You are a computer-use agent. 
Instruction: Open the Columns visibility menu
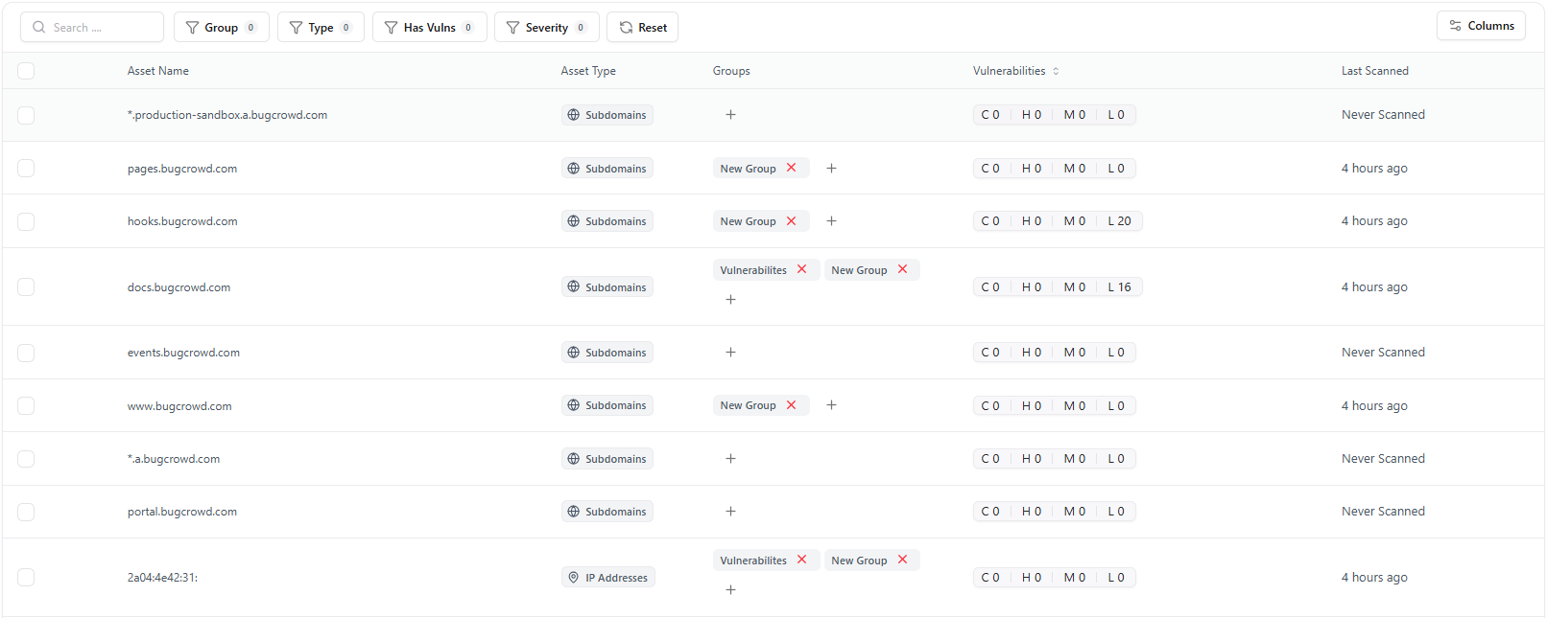1482,26
